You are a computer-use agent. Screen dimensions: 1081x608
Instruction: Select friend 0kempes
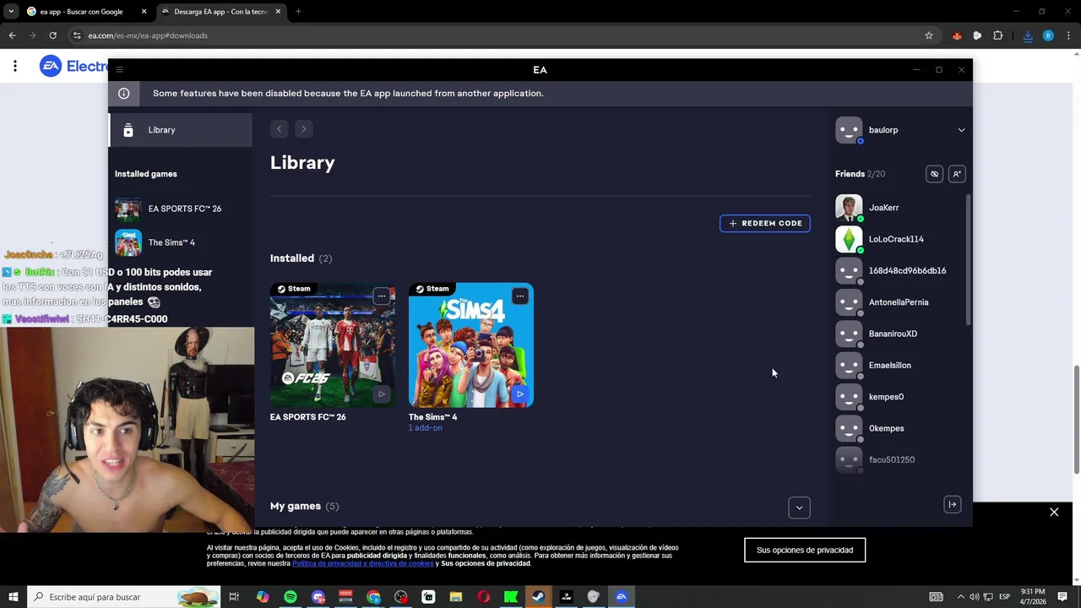pyautogui.click(x=899, y=428)
